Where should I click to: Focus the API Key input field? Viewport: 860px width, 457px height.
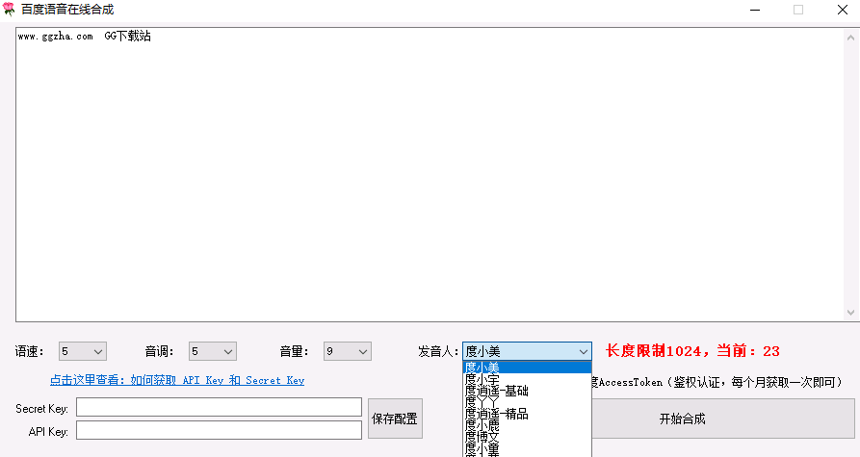tap(219, 430)
